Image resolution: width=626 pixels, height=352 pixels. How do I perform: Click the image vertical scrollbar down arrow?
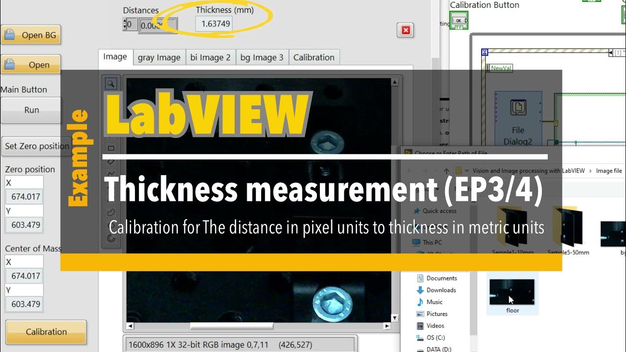point(396,318)
